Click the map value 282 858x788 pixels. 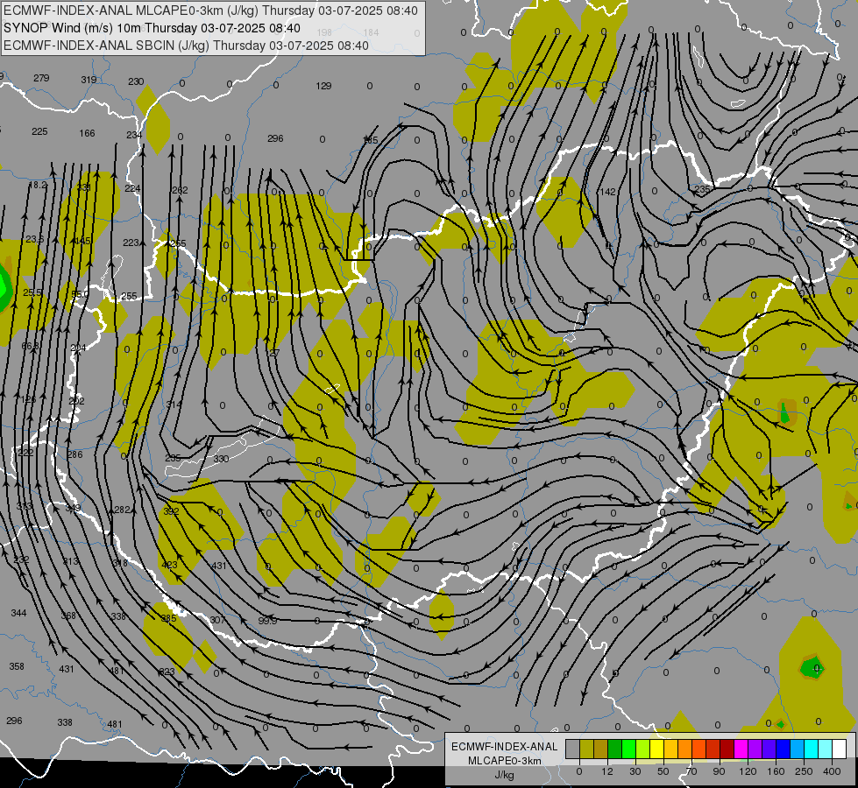point(122,510)
